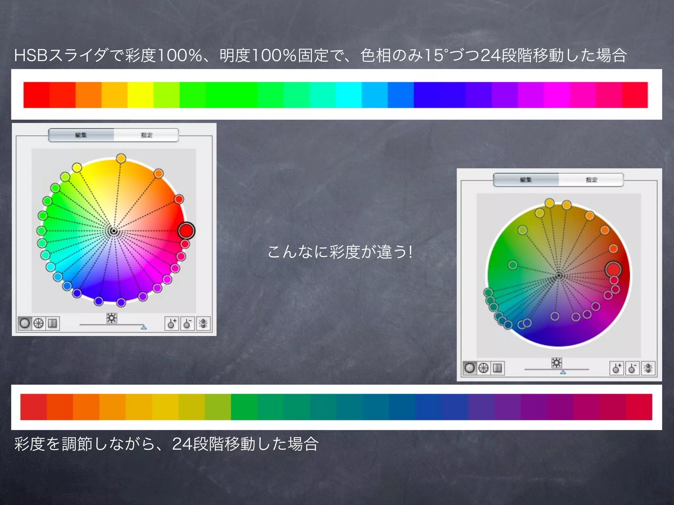Screen dimensions: 674x505
Task: Click remove color tool in left panel
Action: (187, 324)
